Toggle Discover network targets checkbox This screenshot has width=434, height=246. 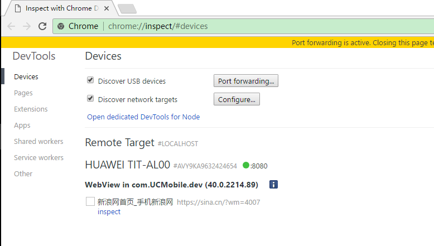pos(90,99)
